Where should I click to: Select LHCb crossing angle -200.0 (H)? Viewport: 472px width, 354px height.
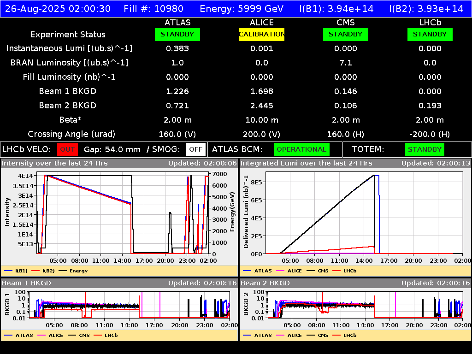(x=430, y=134)
